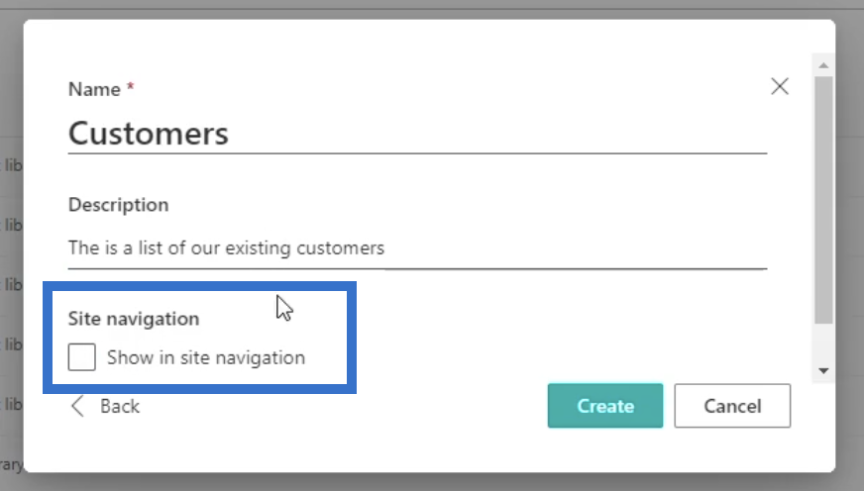Click into the Name field containing Customers
Screen dimensions: 864x491
click(x=417, y=134)
